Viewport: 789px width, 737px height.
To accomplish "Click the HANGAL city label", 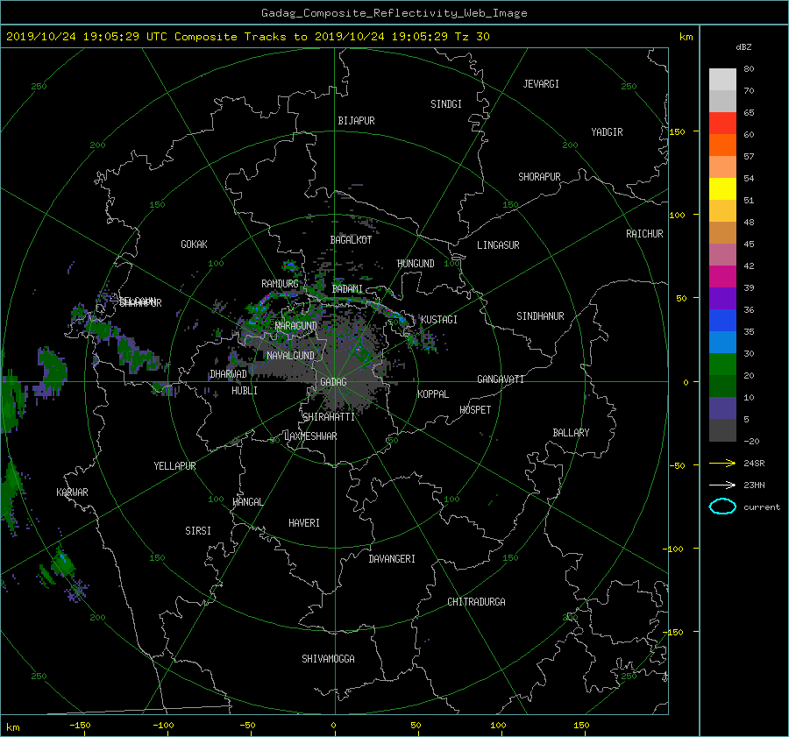I will click(x=248, y=502).
